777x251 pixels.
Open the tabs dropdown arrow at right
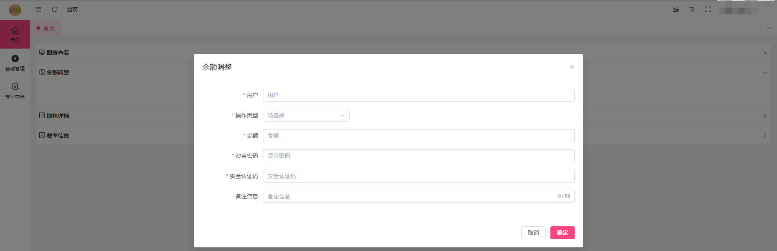[769, 28]
